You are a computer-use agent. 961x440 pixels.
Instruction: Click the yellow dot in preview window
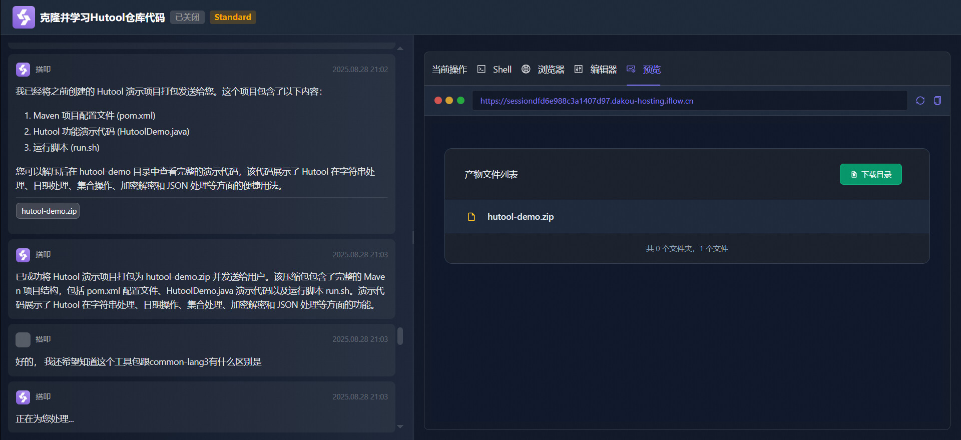pos(449,101)
